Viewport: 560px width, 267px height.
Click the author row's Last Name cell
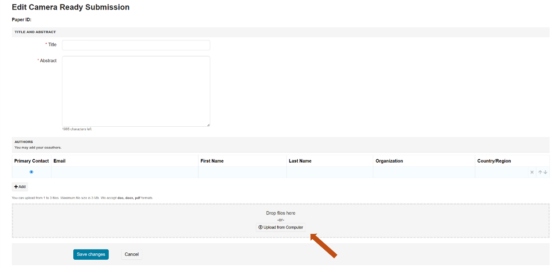[330, 172]
